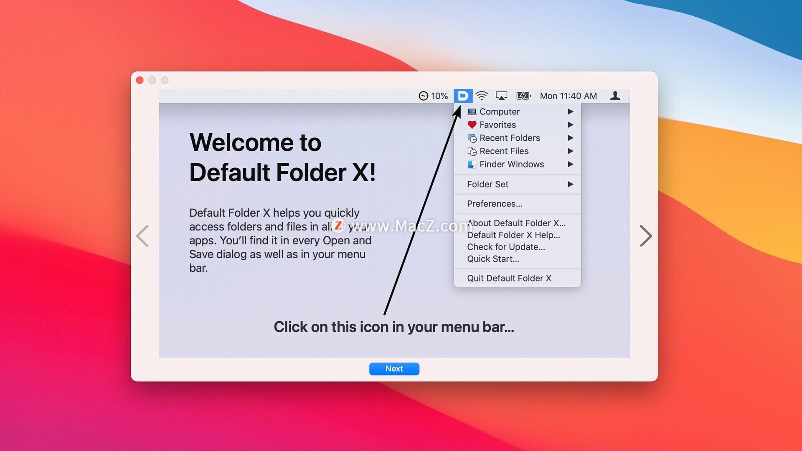Select Quit Default Folder X
This screenshot has height=451, width=802.
click(518, 278)
